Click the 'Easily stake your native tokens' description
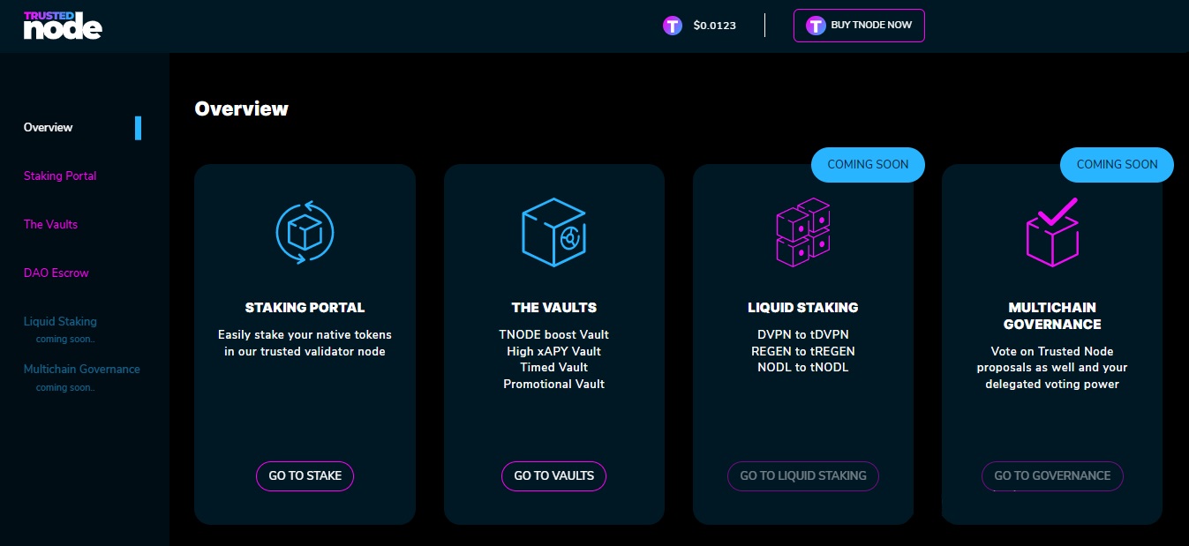This screenshot has height=546, width=1189. 305,343
